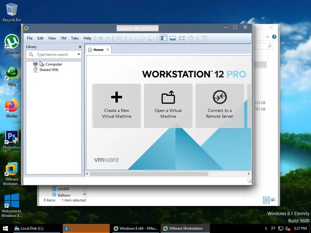Viewport: 311px width, 233px height.
Task: Click the library search field
Action: click(53, 54)
